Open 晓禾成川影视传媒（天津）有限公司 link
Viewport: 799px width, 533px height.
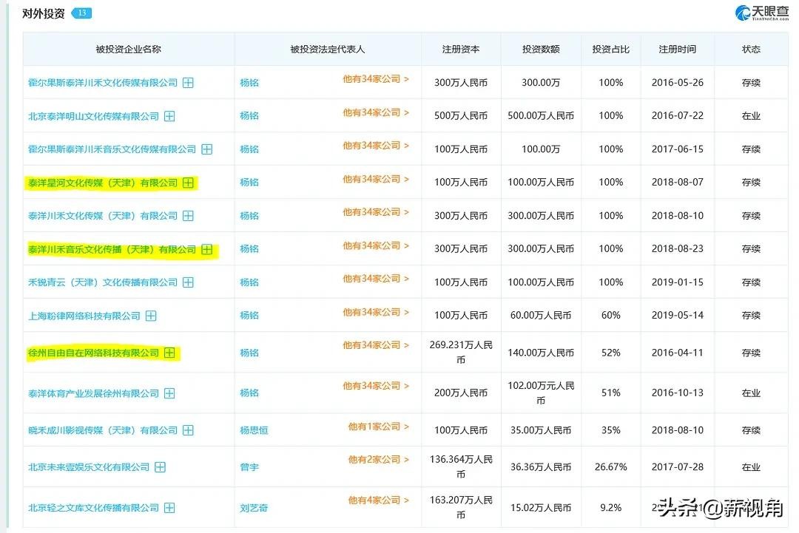click(x=103, y=430)
